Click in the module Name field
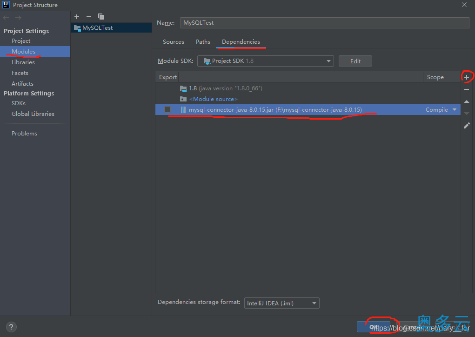 325,23
